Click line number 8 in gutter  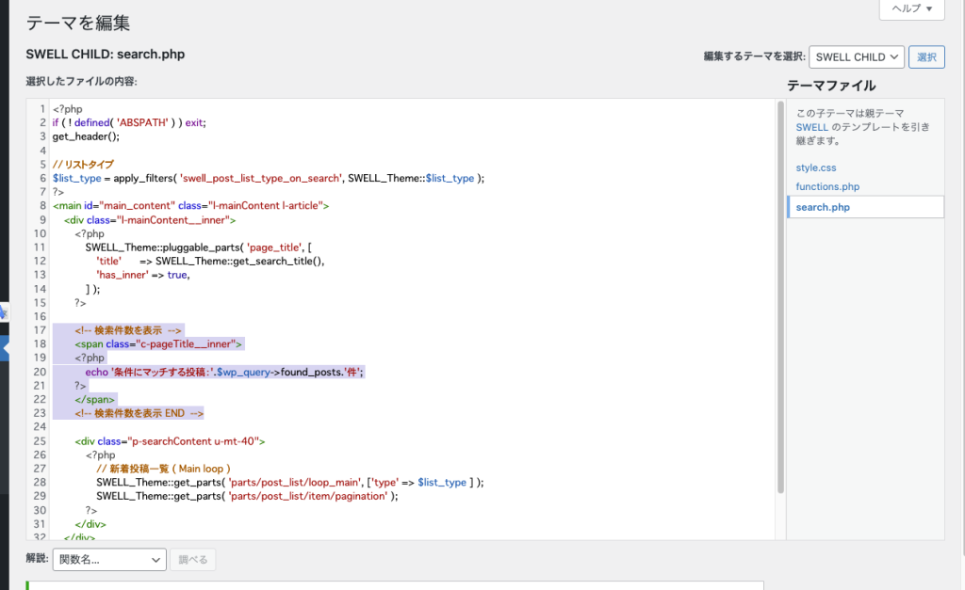click(x=42, y=205)
